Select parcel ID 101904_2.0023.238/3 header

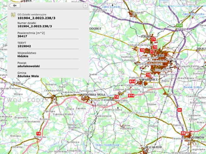(x=37, y=18)
